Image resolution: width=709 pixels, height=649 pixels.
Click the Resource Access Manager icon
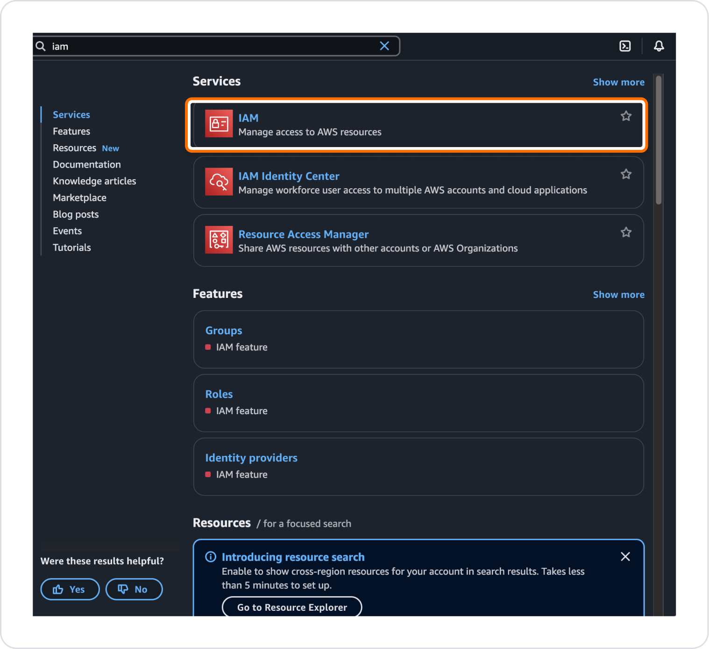[x=219, y=240]
